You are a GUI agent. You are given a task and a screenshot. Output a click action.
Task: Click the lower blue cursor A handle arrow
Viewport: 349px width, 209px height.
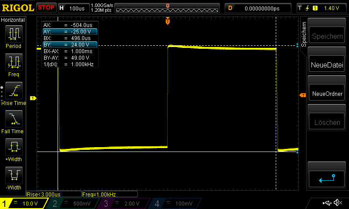297,152
